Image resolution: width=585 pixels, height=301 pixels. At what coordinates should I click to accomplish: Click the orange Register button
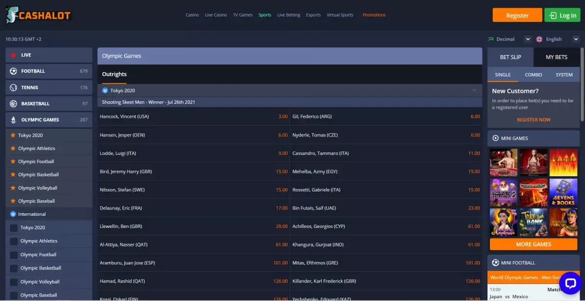517,15
